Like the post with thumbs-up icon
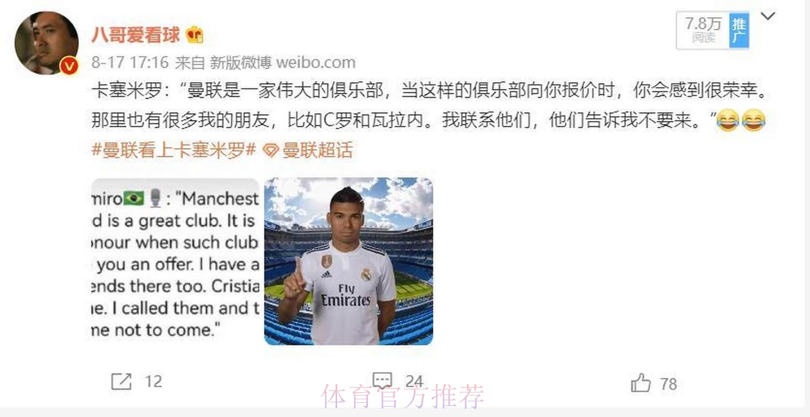 coord(641,383)
